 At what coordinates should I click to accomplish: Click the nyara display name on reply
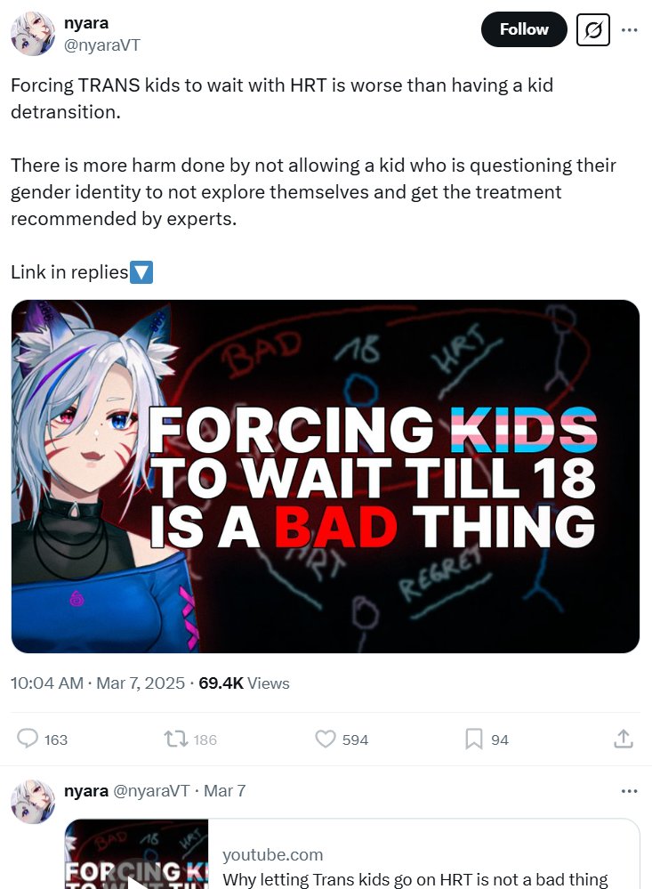pos(86,791)
